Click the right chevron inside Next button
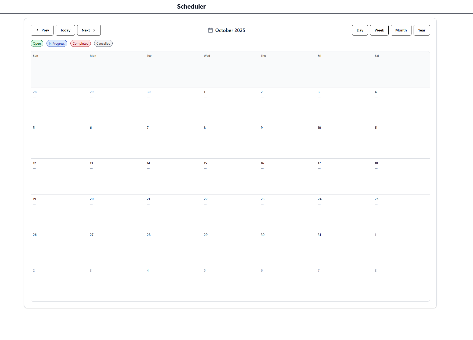Viewport: 473px width, 340px height. 95,30
